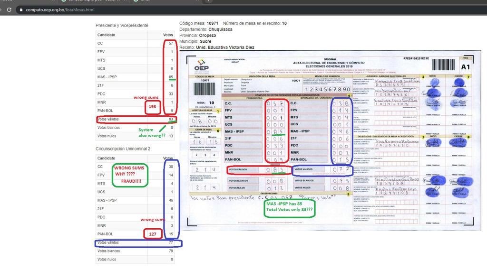Click FPV row in Presidente table

coord(135,52)
